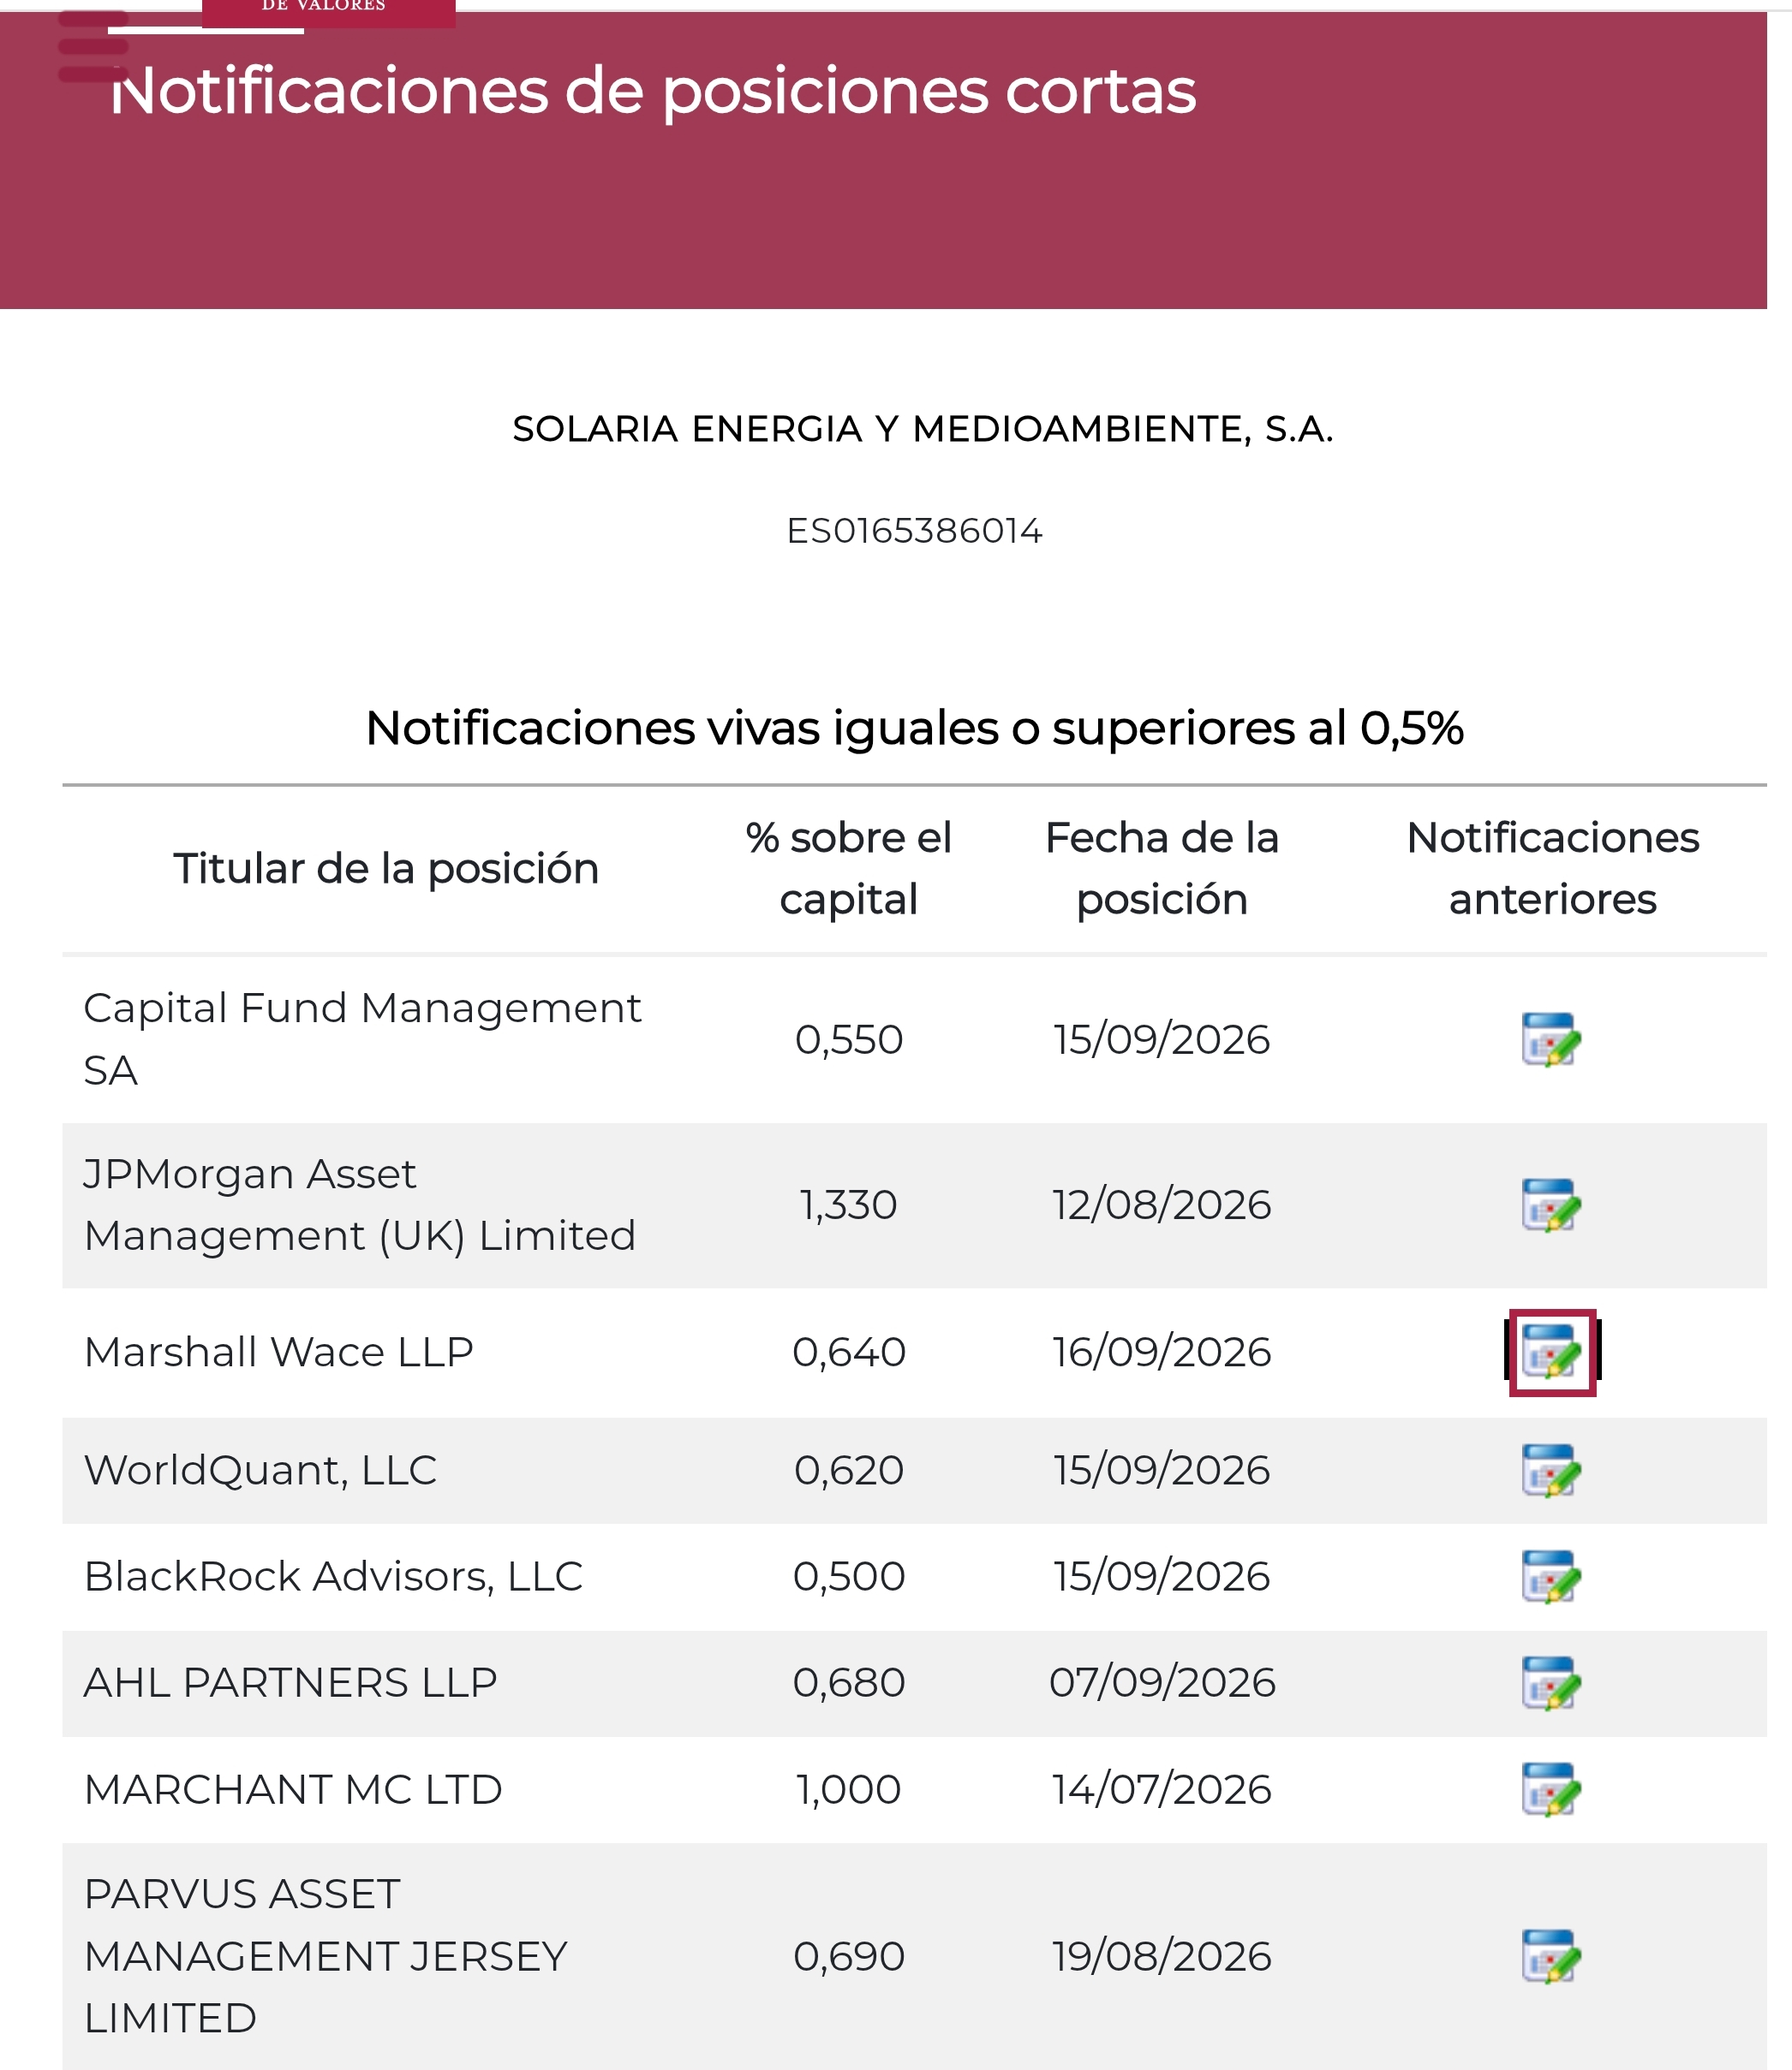This screenshot has height=2070, width=1792.
Task: Select the JPMorgan position date 12/08/2026
Action: (x=1161, y=1205)
